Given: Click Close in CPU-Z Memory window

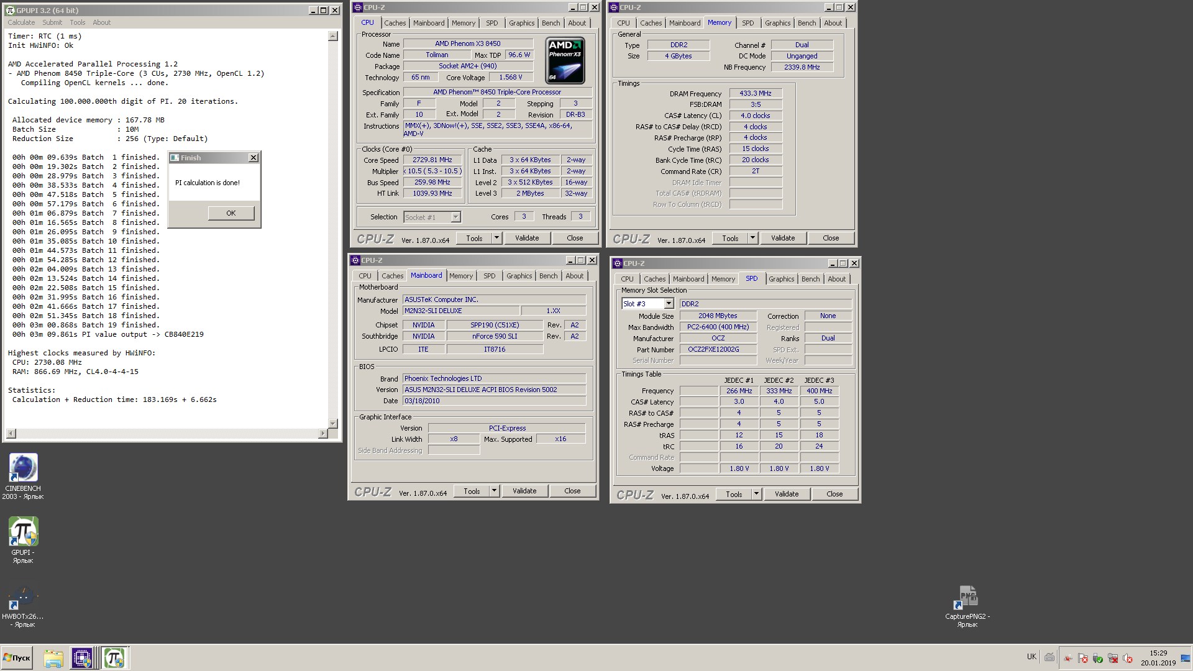Looking at the screenshot, I should tap(831, 238).
